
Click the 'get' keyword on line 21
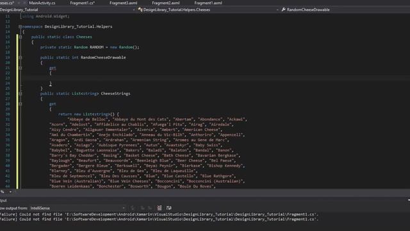click(53, 68)
